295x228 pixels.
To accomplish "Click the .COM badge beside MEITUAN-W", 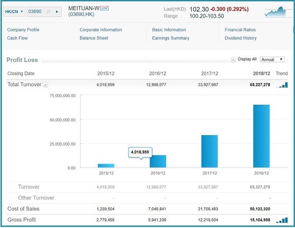I will pyautogui.click(x=104, y=8).
